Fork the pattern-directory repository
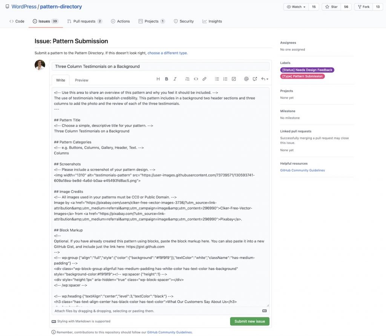 point(364,7)
